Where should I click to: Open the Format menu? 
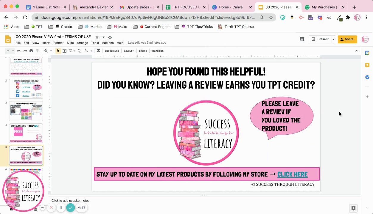(x=58, y=43)
